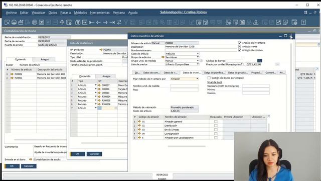
Task: Open Tipo dropdown for C00007 row
Action: 96,85
